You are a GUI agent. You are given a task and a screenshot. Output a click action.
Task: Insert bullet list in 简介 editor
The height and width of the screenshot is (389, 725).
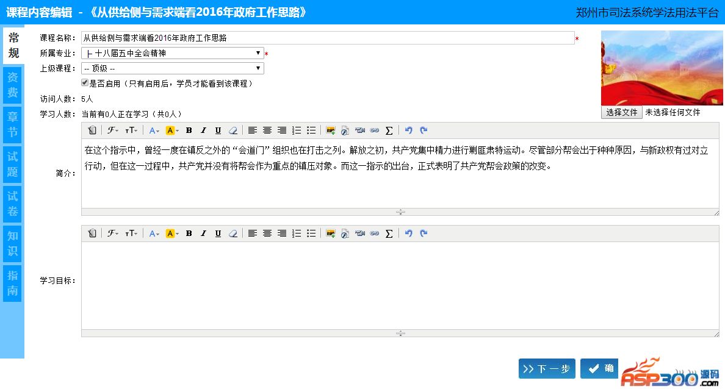pyautogui.click(x=312, y=130)
